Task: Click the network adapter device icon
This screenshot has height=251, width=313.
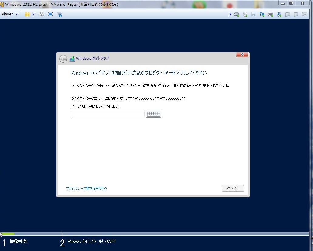Action: tap(262, 14)
